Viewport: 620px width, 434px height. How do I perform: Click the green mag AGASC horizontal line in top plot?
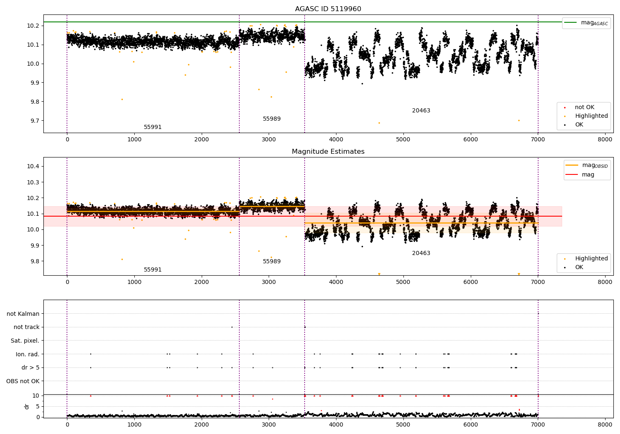coord(303,22)
